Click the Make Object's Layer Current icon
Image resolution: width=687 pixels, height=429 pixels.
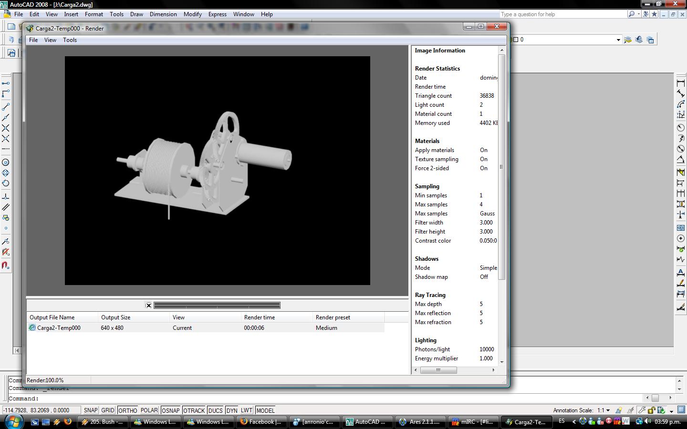tap(628, 40)
